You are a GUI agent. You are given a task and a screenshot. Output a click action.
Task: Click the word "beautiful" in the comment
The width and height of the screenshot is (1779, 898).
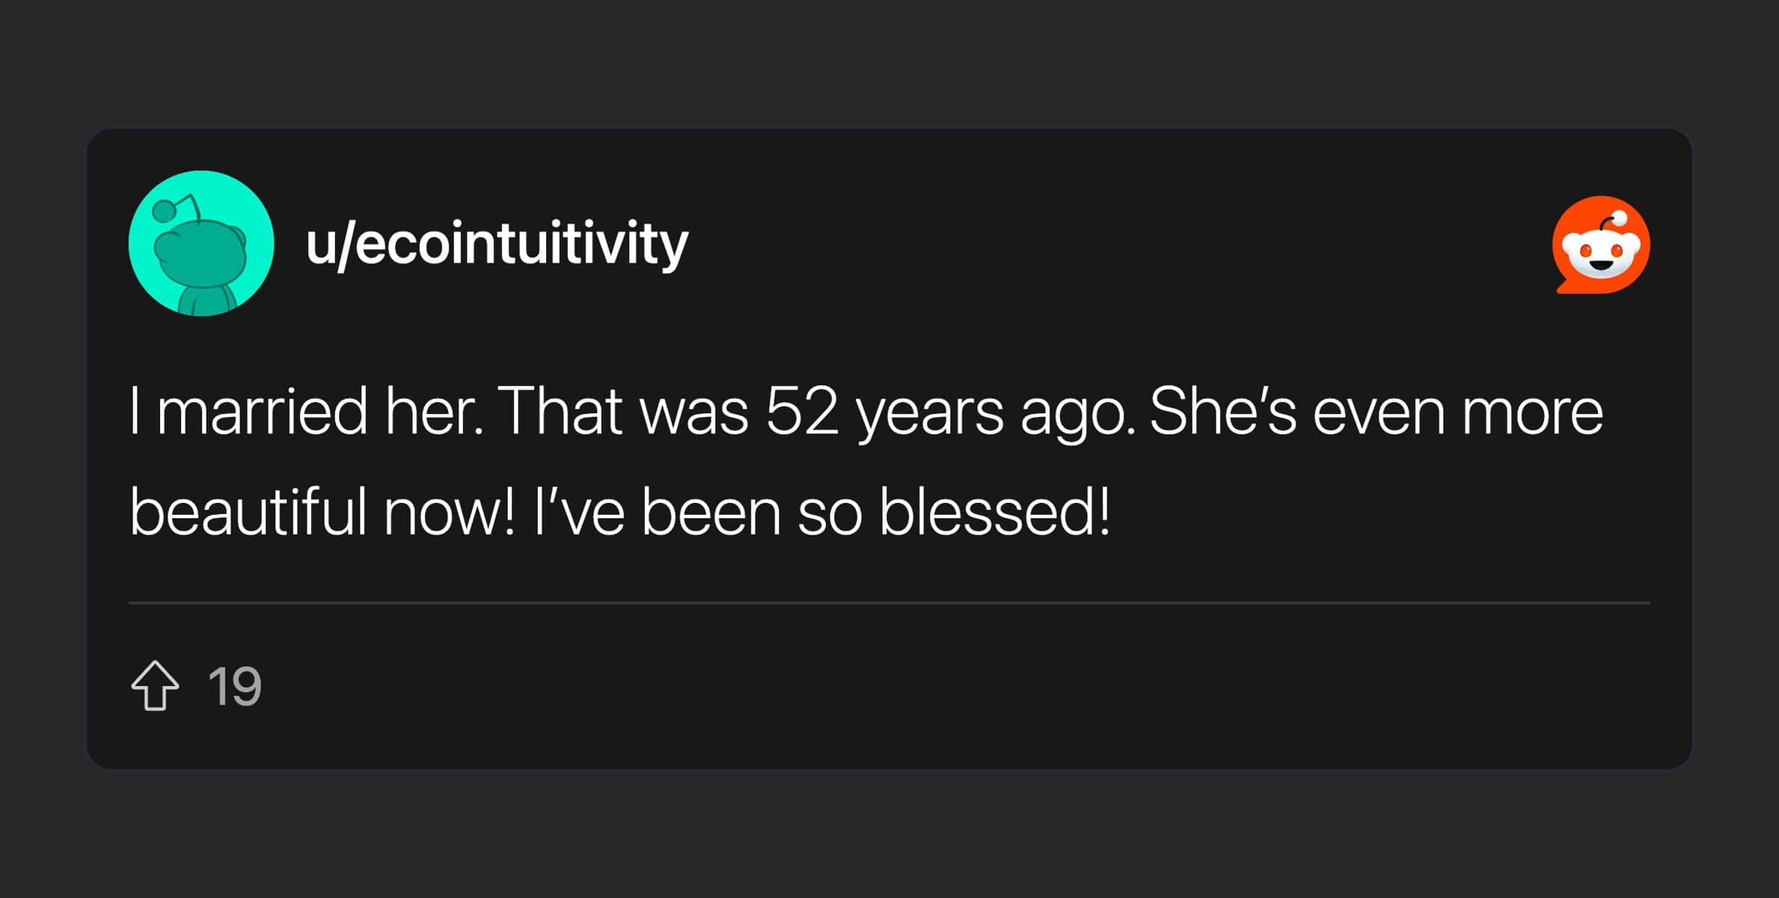pos(248,513)
